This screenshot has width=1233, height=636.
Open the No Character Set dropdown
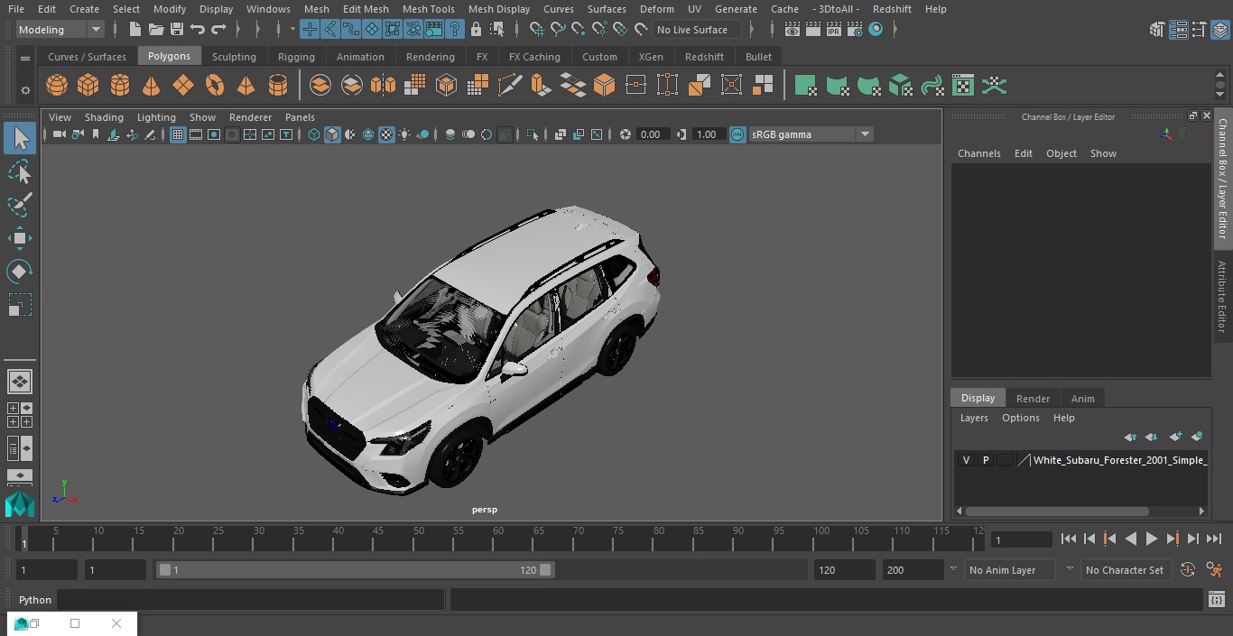pos(1125,570)
